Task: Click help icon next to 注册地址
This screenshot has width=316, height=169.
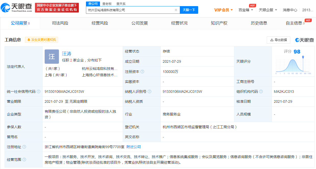Action: (x=24, y=147)
